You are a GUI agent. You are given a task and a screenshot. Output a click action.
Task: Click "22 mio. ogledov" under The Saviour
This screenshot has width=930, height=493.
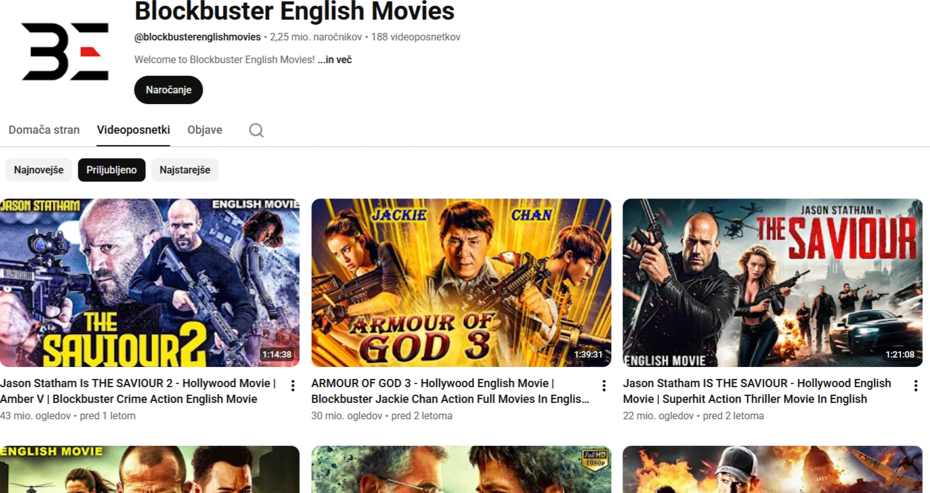[x=659, y=416]
